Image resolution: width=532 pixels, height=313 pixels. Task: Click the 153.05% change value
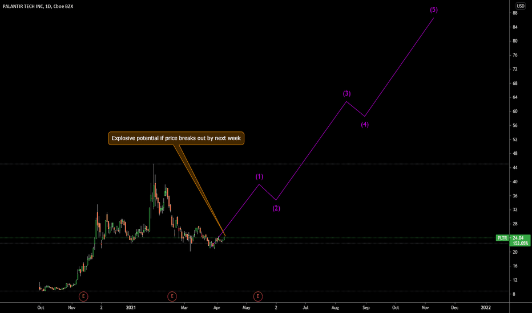(520, 244)
